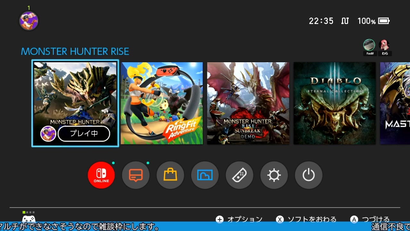The width and height of the screenshot is (410, 231).
Task: Open Nintendo eShop shopping bag
Action: tap(170, 175)
